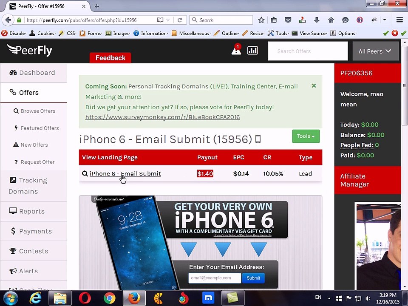Open Reports in sidebar
408x306 pixels.
pyautogui.click(x=34, y=211)
